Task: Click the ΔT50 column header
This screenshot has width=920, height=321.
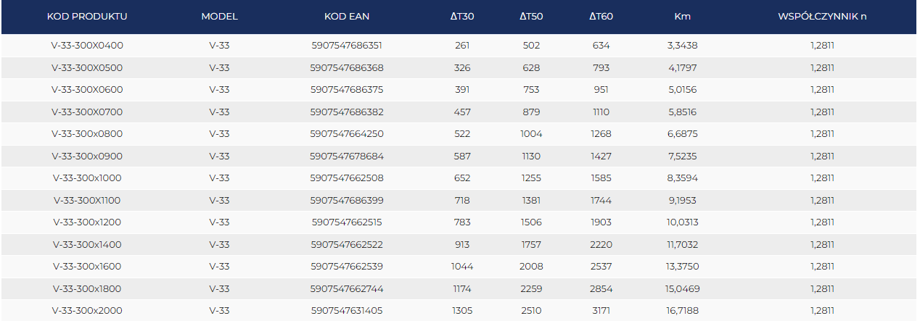Action: (x=531, y=16)
